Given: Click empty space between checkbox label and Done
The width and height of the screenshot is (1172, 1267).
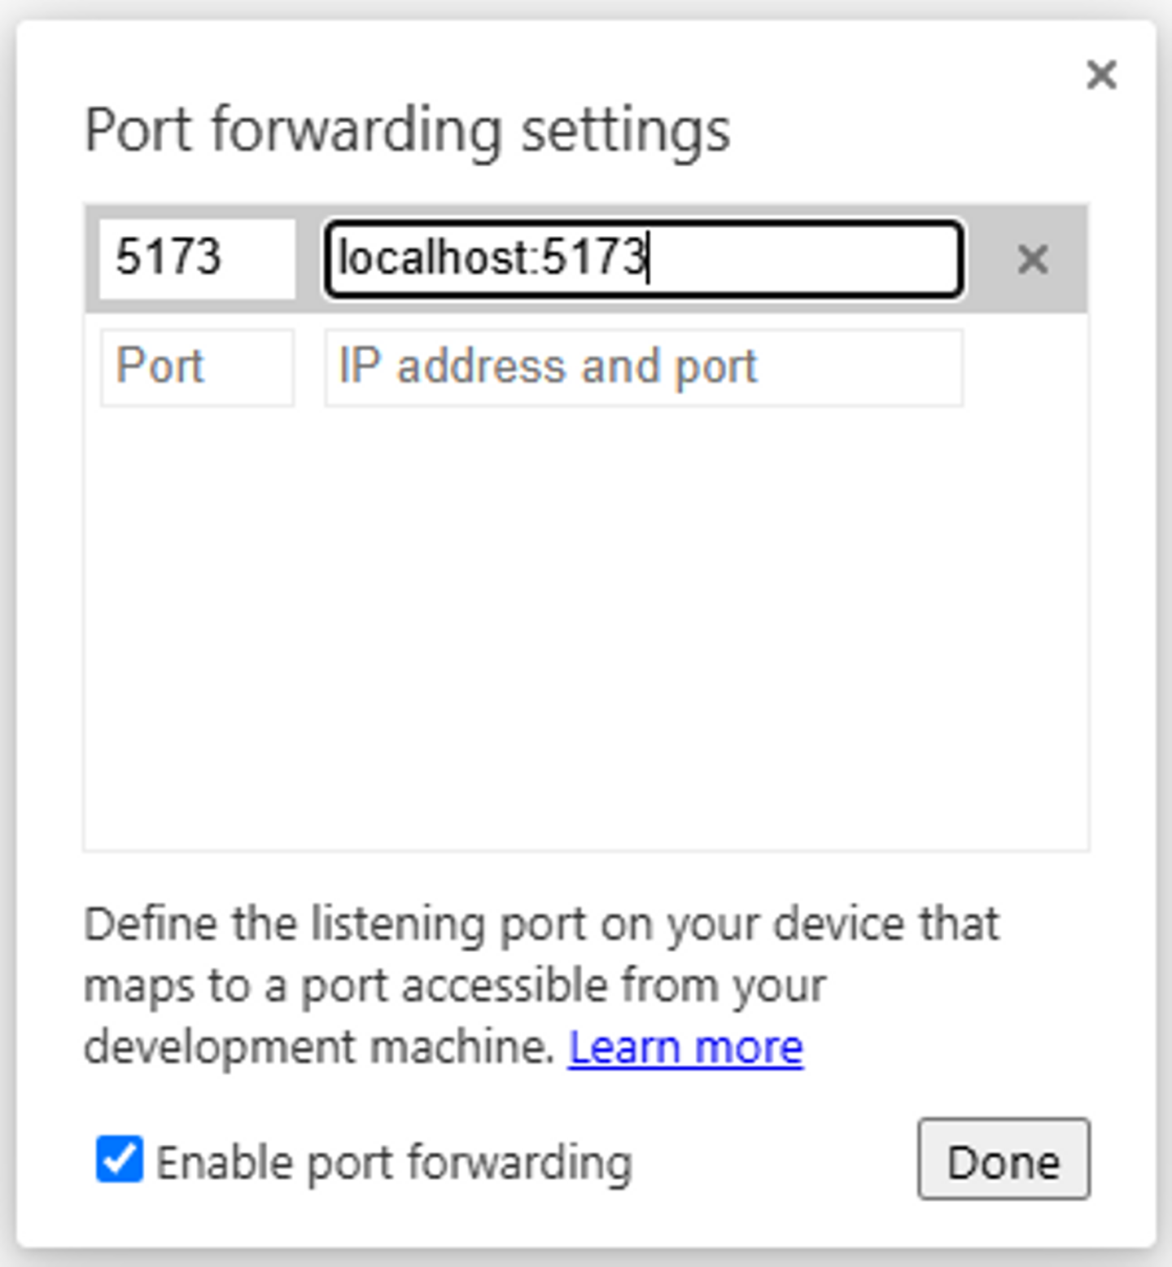Looking at the screenshot, I should (x=773, y=1162).
